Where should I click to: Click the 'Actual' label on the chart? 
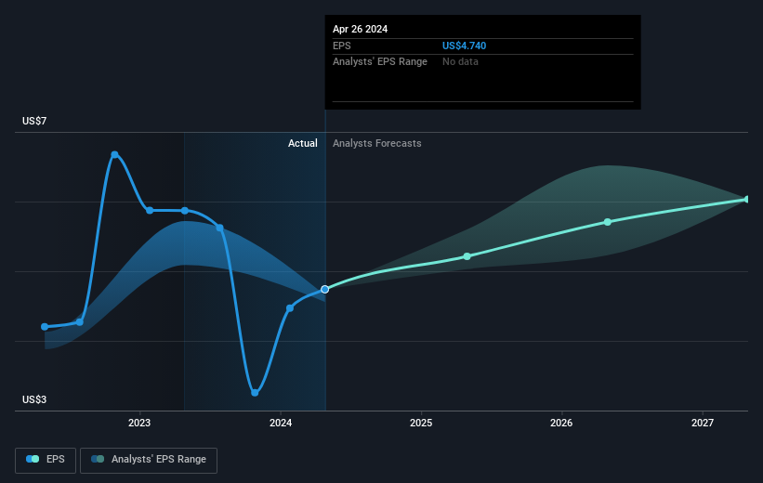[303, 143]
